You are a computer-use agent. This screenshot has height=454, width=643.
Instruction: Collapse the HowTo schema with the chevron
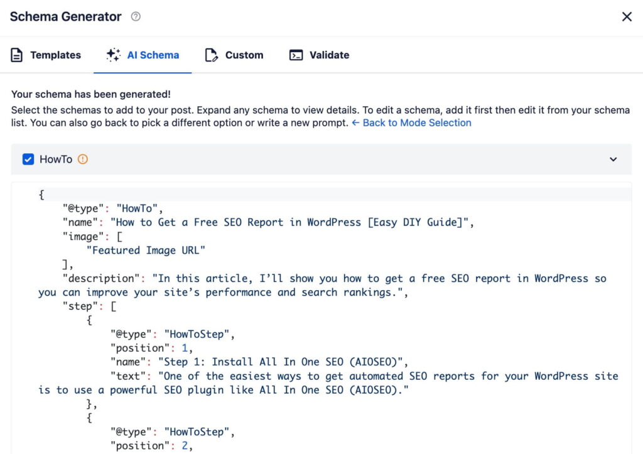tap(613, 159)
